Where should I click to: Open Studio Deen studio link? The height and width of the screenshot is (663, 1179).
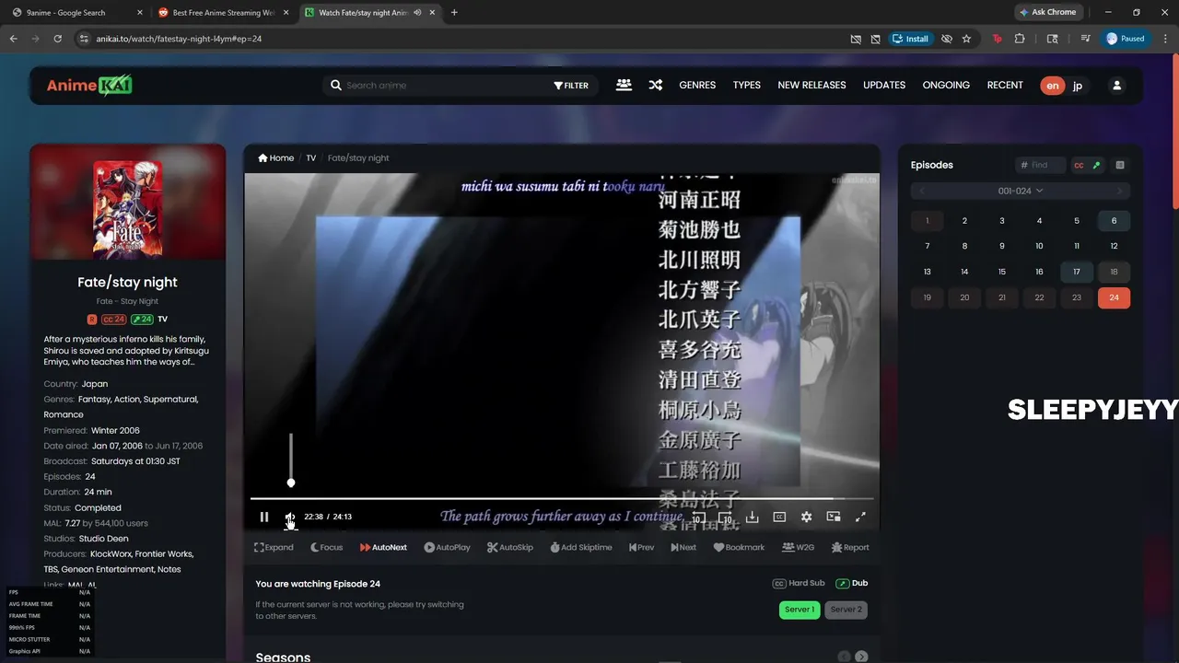pos(103,539)
